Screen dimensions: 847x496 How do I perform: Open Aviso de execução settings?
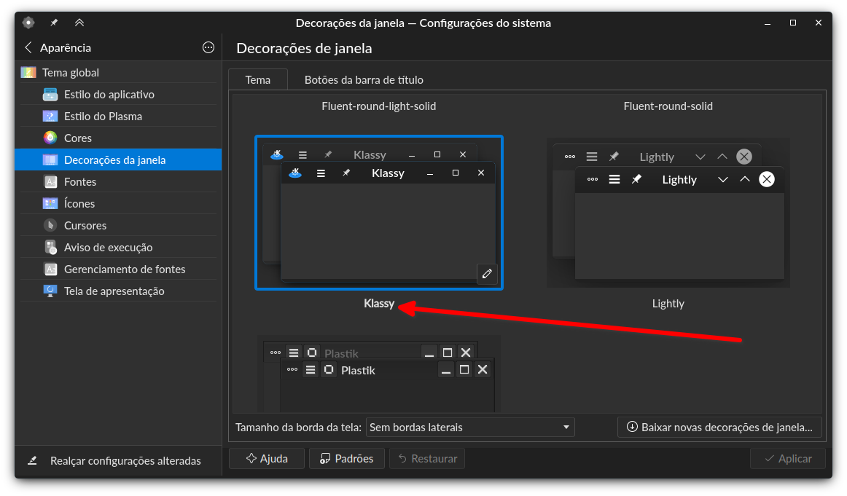[x=118, y=247]
